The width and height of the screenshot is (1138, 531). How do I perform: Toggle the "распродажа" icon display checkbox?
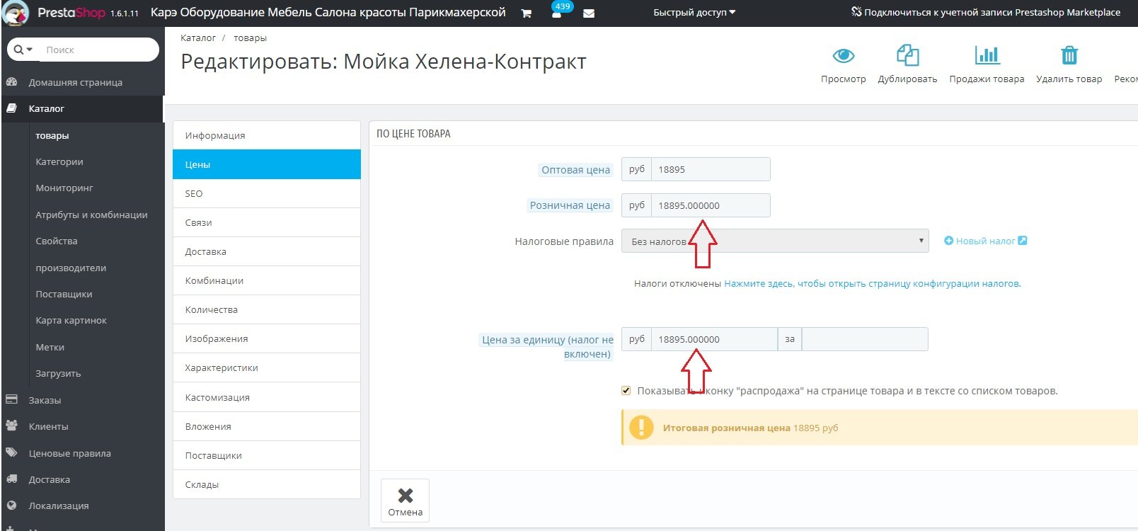coord(626,391)
